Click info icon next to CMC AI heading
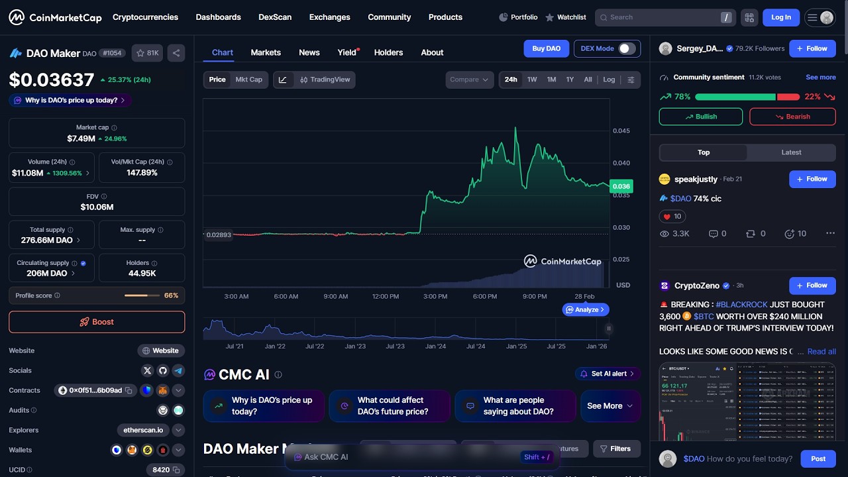Image resolution: width=848 pixels, height=477 pixels. 278,374
